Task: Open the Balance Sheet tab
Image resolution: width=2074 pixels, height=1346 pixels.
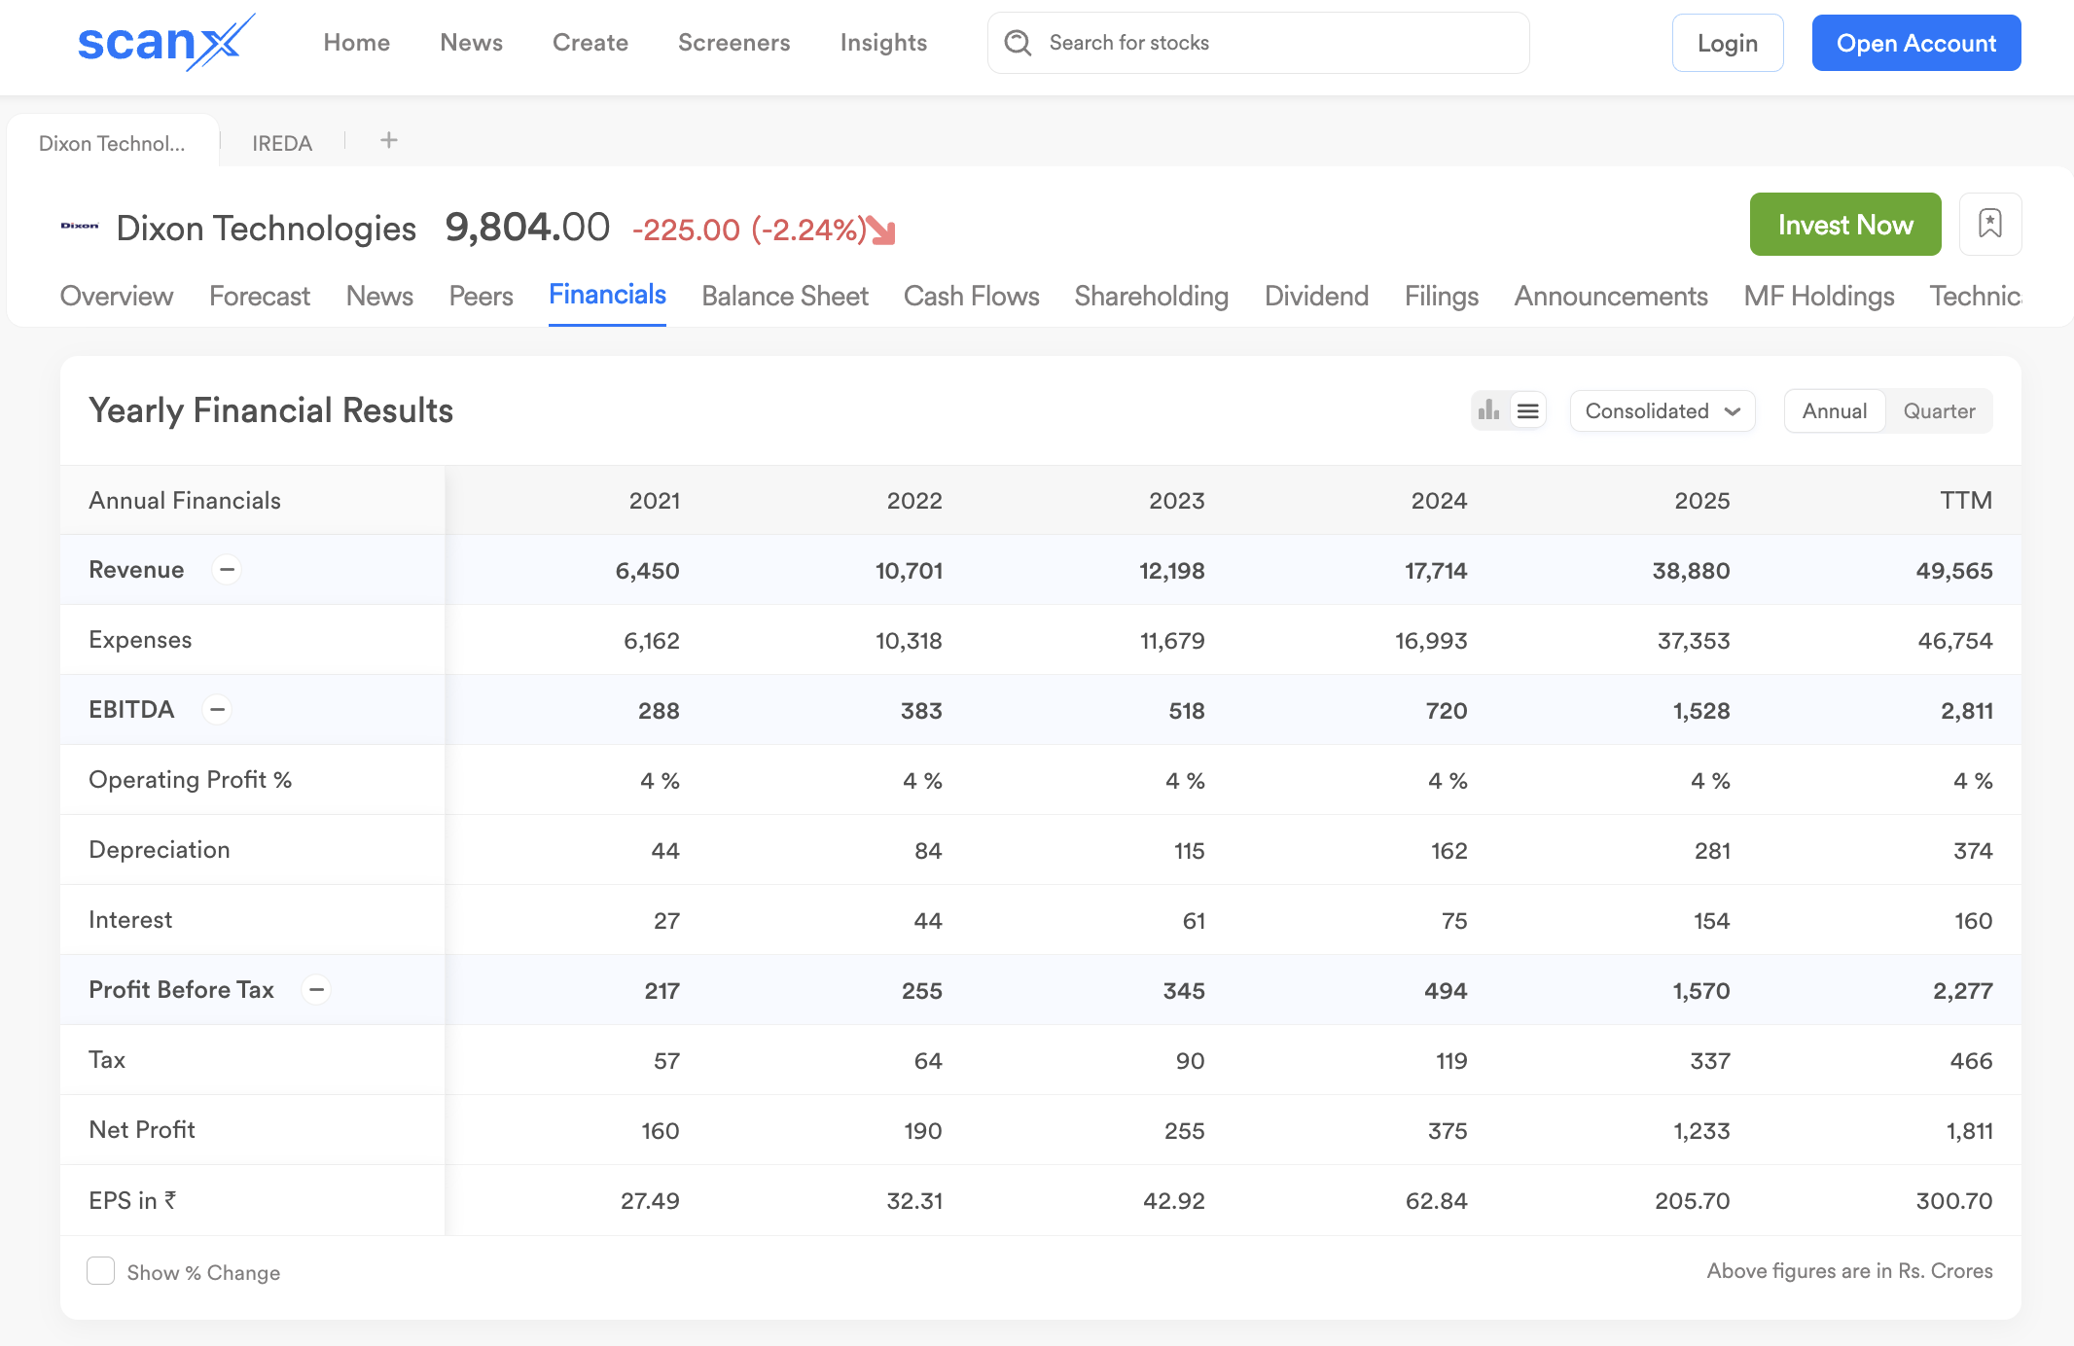Action: click(784, 296)
